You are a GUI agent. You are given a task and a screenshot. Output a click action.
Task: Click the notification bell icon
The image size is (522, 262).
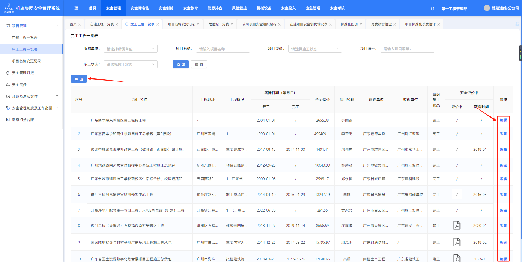pyautogui.click(x=433, y=8)
